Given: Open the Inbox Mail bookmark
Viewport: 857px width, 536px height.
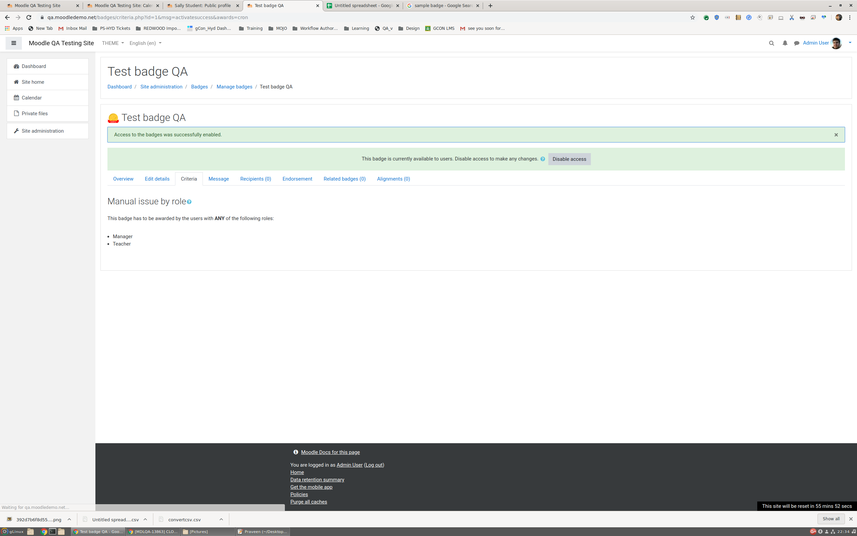Looking at the screenshot, I should (72, 28).
